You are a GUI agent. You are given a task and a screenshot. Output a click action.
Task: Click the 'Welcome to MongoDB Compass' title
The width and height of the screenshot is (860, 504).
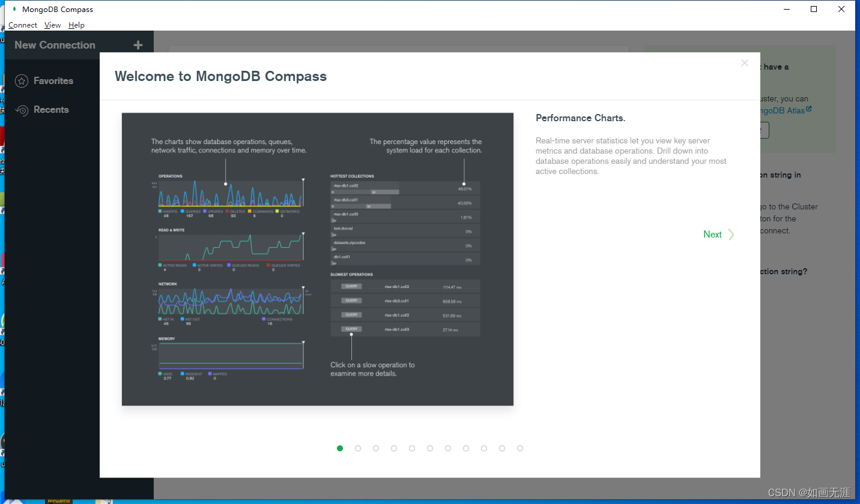pos(220,76)
